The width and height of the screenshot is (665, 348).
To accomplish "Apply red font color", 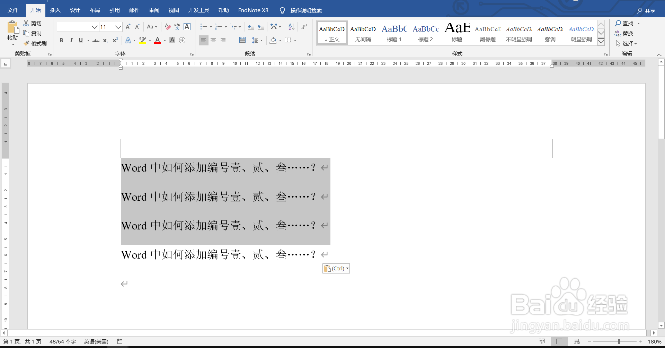I will pyautogui.click(x=158, y=40).
